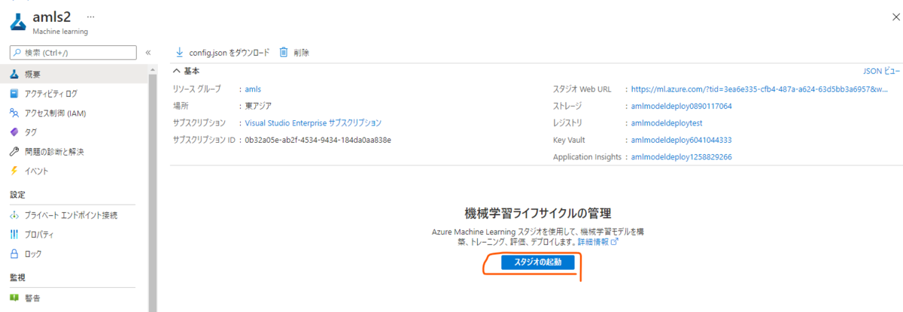Image resolution: width=903 pixels, height=312 pixels.
Task: Click the sidebar vertical scrollbar
Action: click(153, 188)
